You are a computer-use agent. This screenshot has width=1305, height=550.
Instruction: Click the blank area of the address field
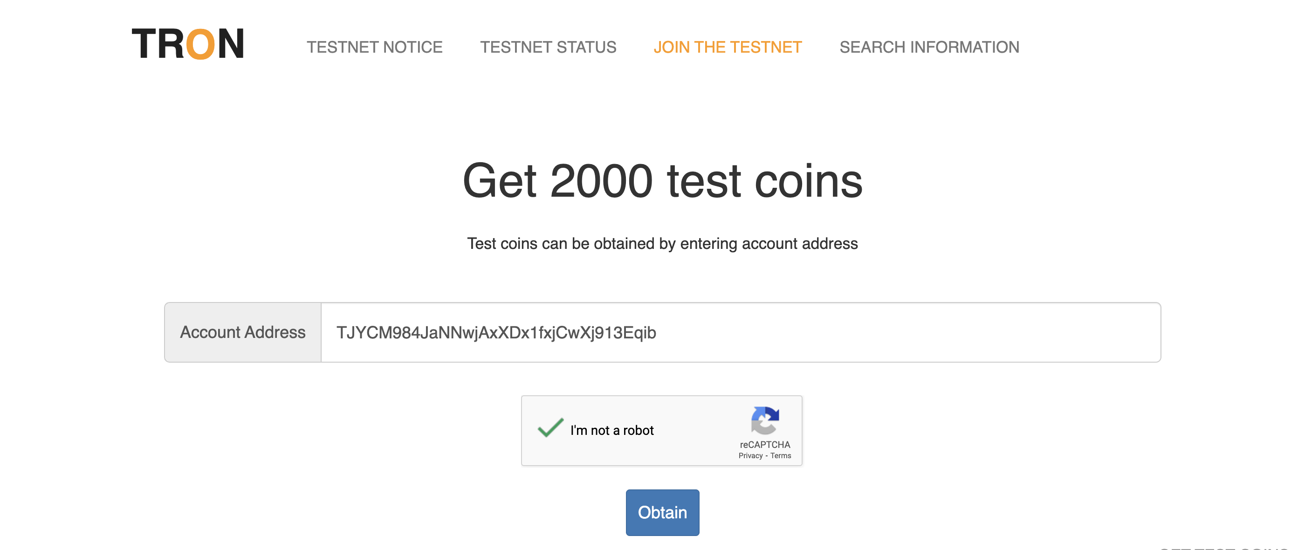pos(912,333)
